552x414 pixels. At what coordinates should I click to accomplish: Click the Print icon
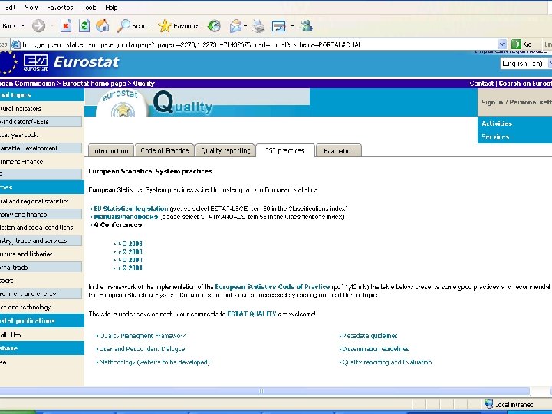coord(259,26)
